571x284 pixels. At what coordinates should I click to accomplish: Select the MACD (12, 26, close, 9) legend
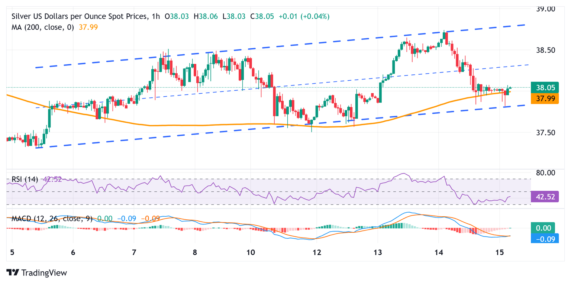click(x=51, y=219)
